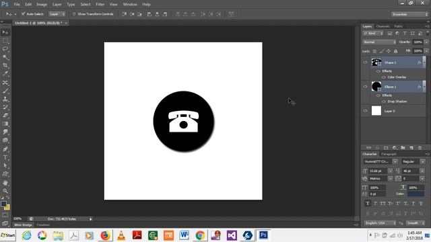Add a layer mask from Layers panel
The height and width of the screenshot is (242, 431).
pos(386,148)
